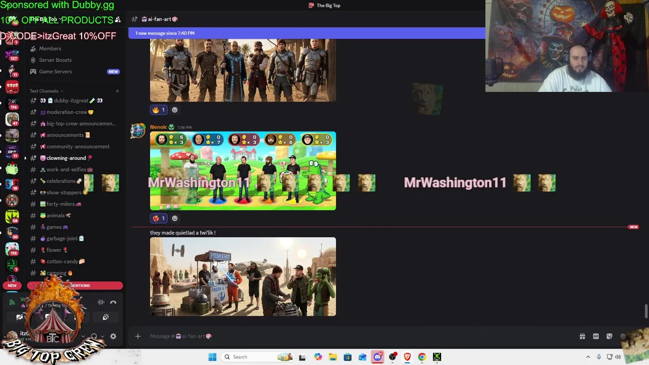This screenshot has height=365, width=649.
Task: Open the armored knights image
Action: point(243,70)
